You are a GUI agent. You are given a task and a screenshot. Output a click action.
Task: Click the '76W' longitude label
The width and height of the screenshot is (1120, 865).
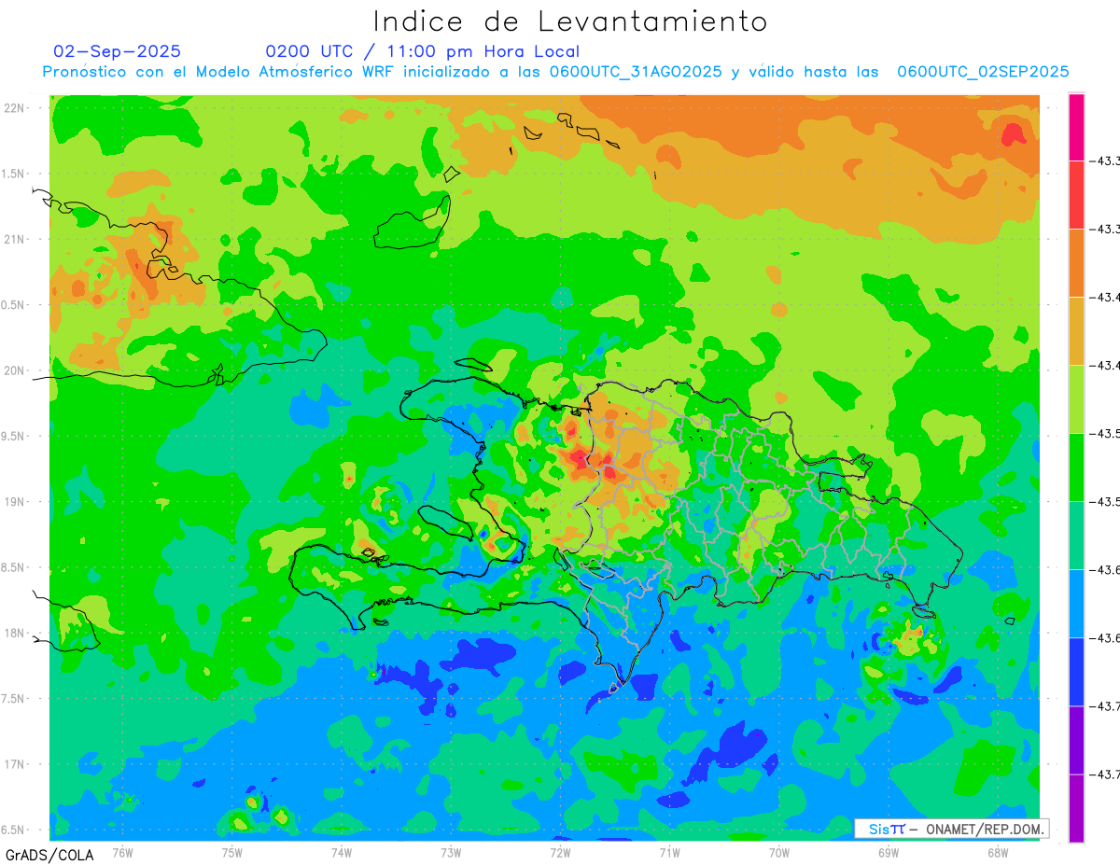122,852
